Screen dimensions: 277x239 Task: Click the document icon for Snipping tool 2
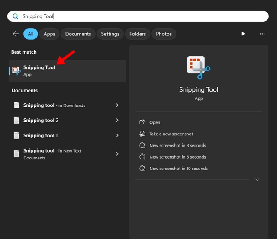tap(16, 120)
